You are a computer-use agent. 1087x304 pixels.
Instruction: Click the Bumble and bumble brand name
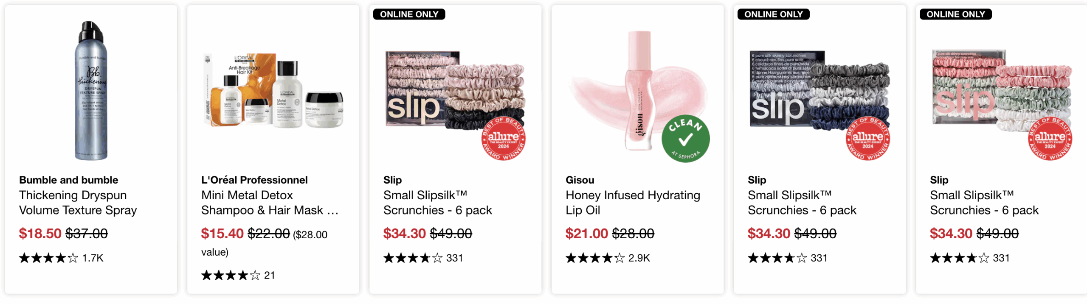(x=69, y=180)
